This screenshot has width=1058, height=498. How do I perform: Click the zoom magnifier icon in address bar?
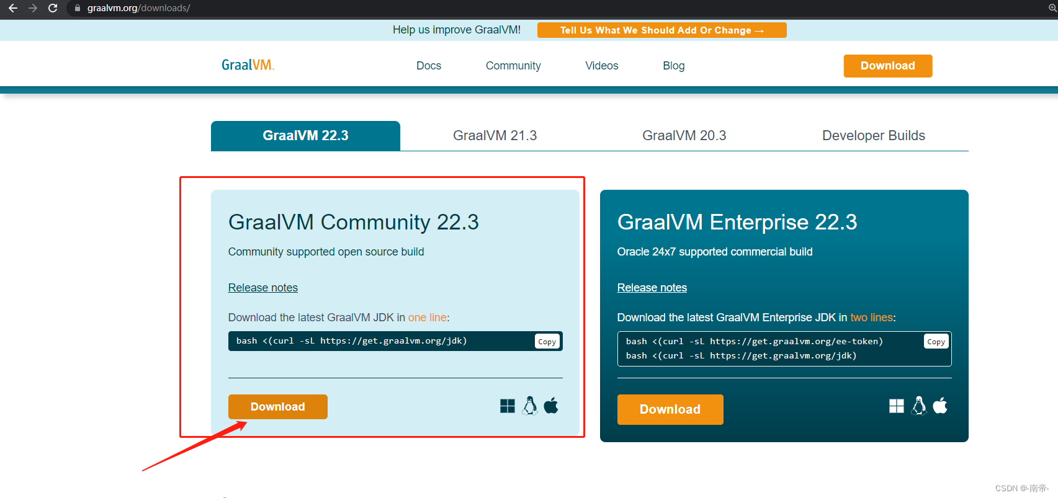(1052, 8)
